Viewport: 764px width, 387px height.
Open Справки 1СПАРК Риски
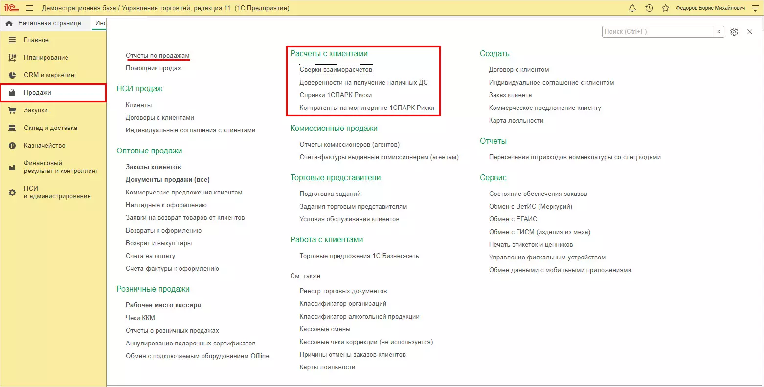pos(336,95)
